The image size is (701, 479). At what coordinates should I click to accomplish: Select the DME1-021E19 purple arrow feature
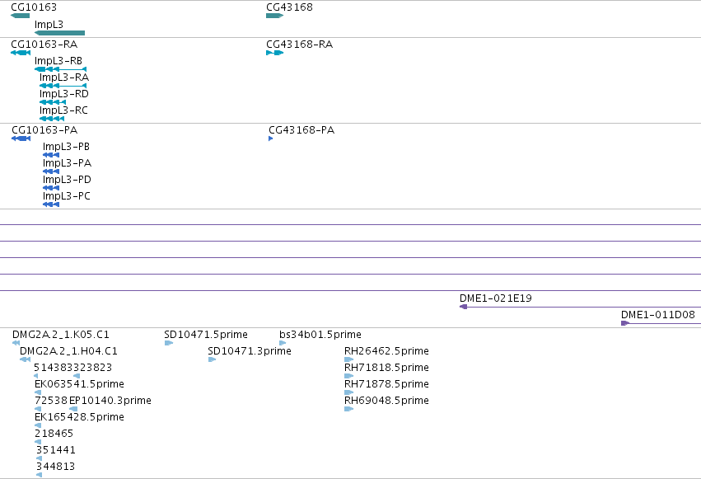[580, 307]
